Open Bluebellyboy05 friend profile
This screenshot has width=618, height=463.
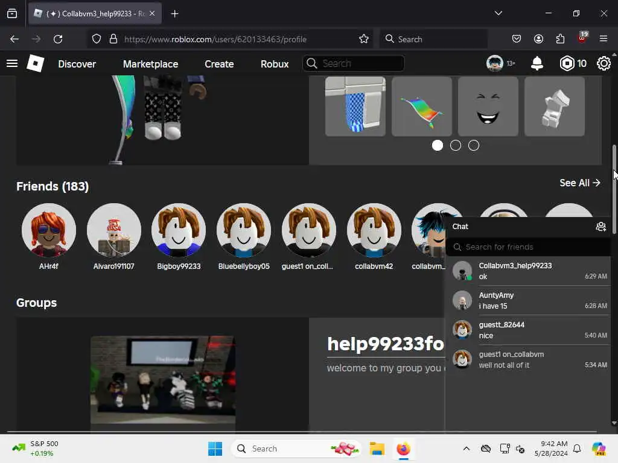click(244, 236)
